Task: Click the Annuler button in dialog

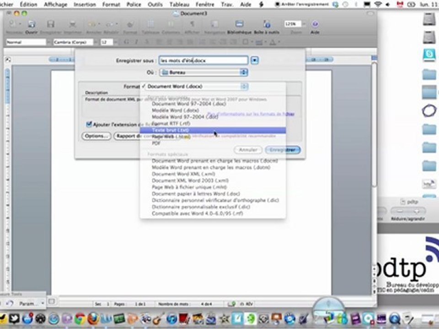Action: pyautogui.click(x=248, y=150)
